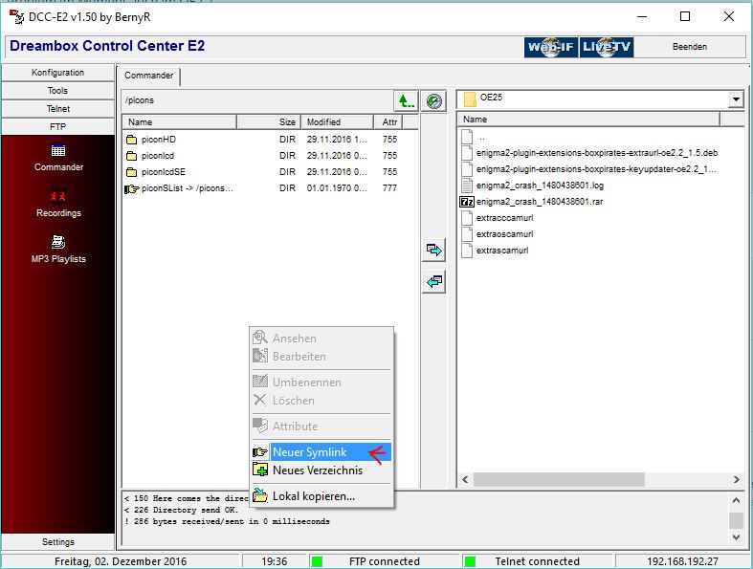Click the copy-to-right arrow button
Viewport: 753px width, 569px height.
click(434, 251)
